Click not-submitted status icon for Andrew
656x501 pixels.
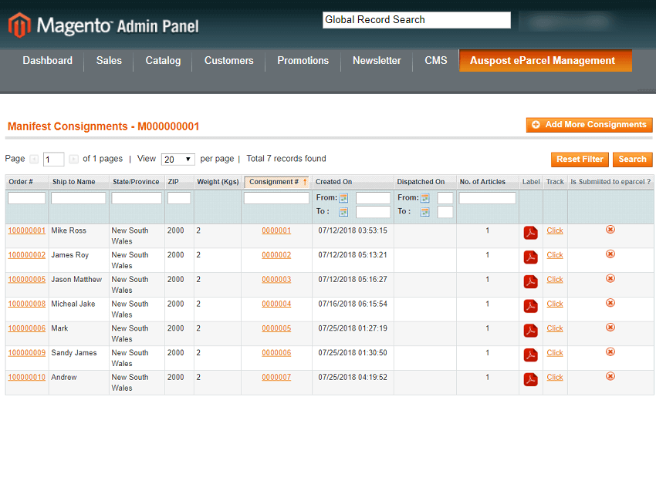[x=610, y=376]
